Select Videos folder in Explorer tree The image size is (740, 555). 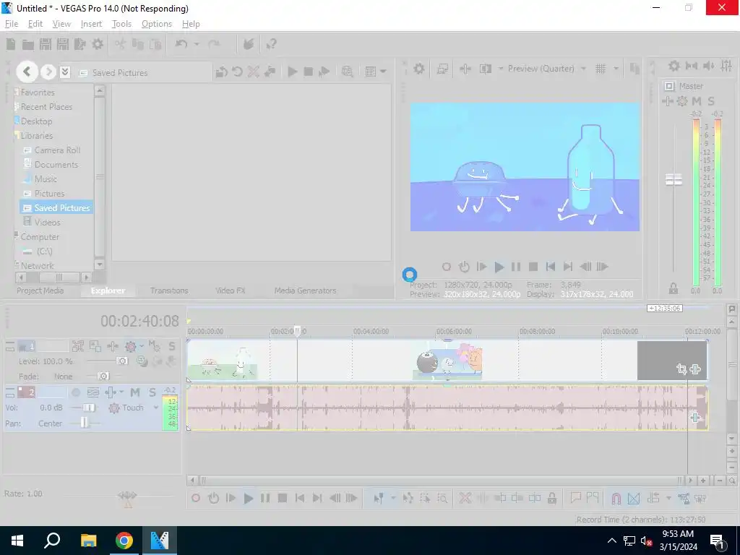pos(47,223)
